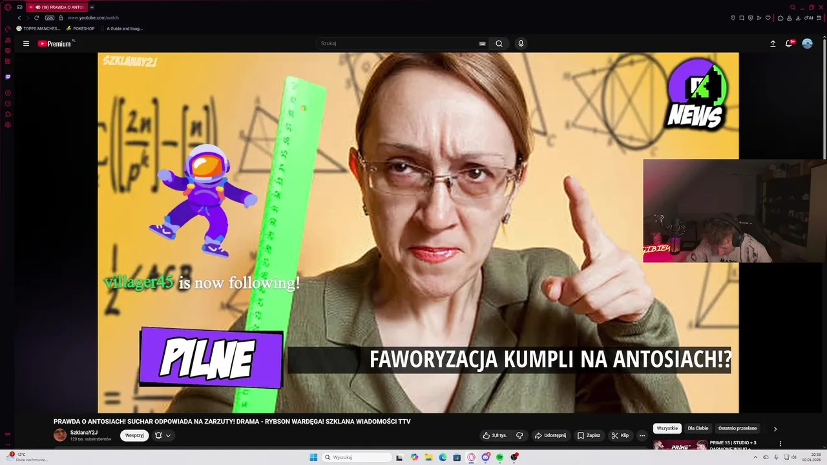
Task: Open A Guide and Imag... bookmark
Action: click(121, 28)
